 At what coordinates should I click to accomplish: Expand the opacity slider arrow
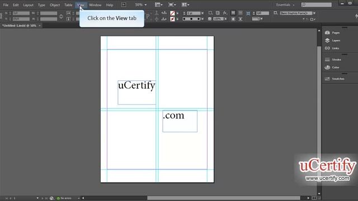[225, 19]
